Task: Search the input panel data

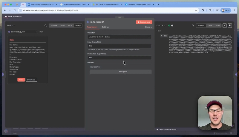Action: (x=45, y=26)
